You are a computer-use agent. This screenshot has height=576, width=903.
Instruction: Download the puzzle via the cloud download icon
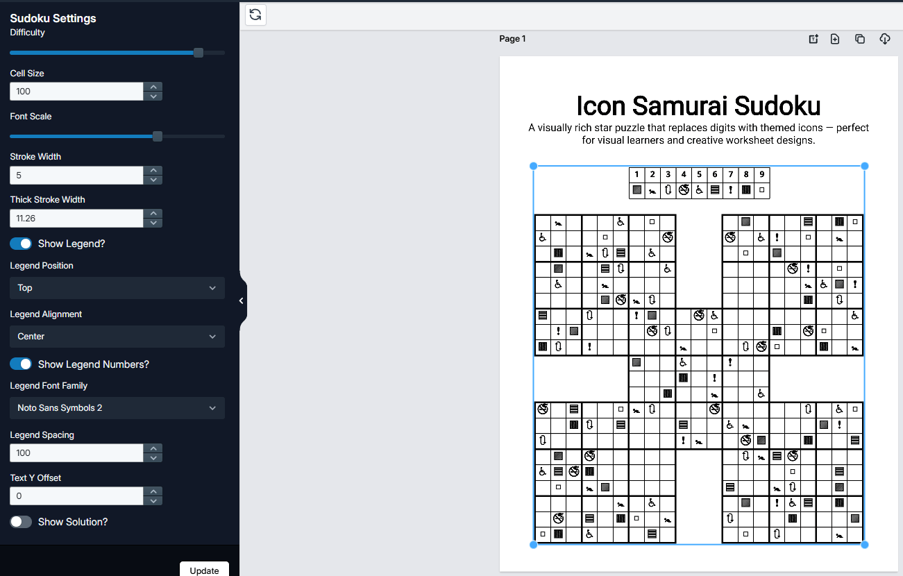[884, 39]
